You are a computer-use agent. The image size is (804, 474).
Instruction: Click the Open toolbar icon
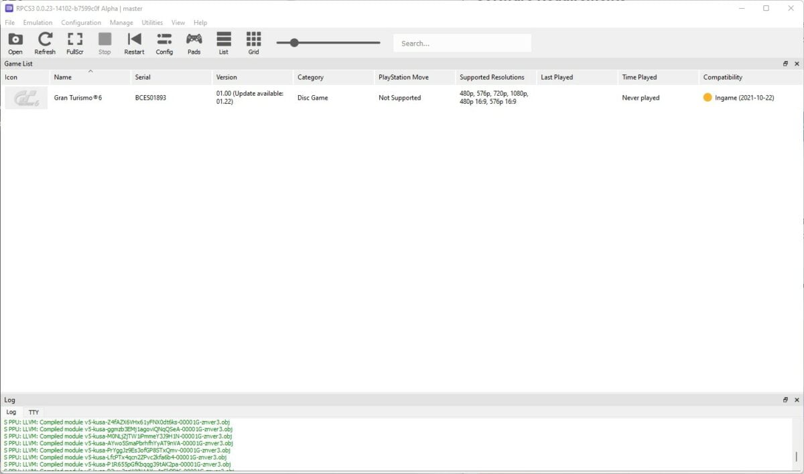coord(15,40)
